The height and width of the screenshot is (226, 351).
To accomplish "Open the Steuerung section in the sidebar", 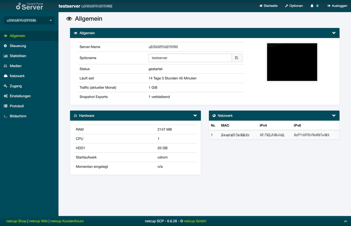I will (16, 46).
